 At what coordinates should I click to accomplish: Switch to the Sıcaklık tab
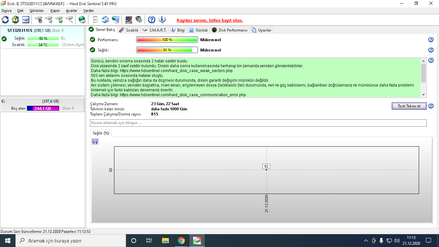[129, 30]
